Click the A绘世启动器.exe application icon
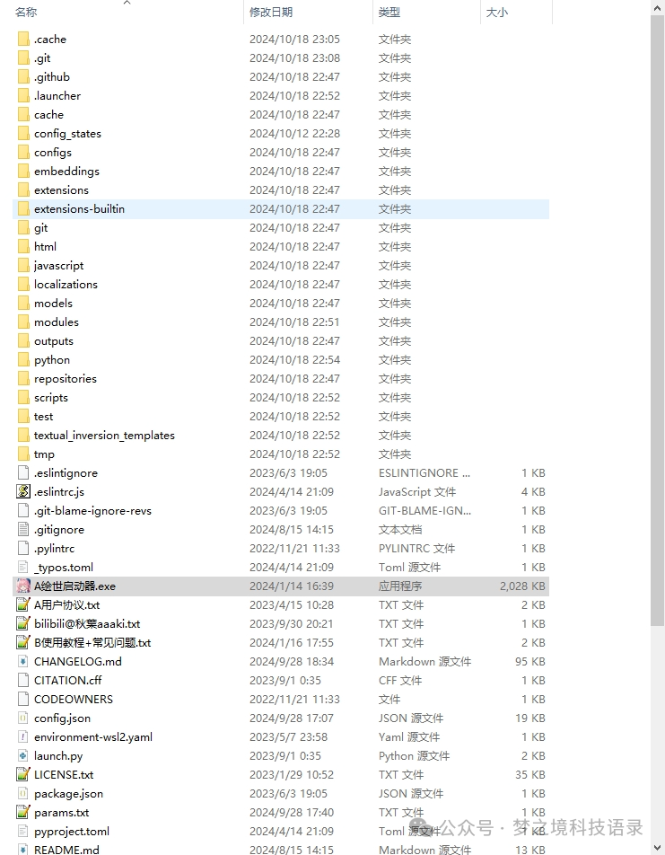This screenshot has width=665, height=855. [x=23, y=586]
